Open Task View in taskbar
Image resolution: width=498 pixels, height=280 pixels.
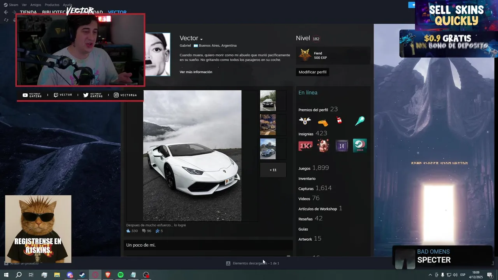tap(31, 275)
